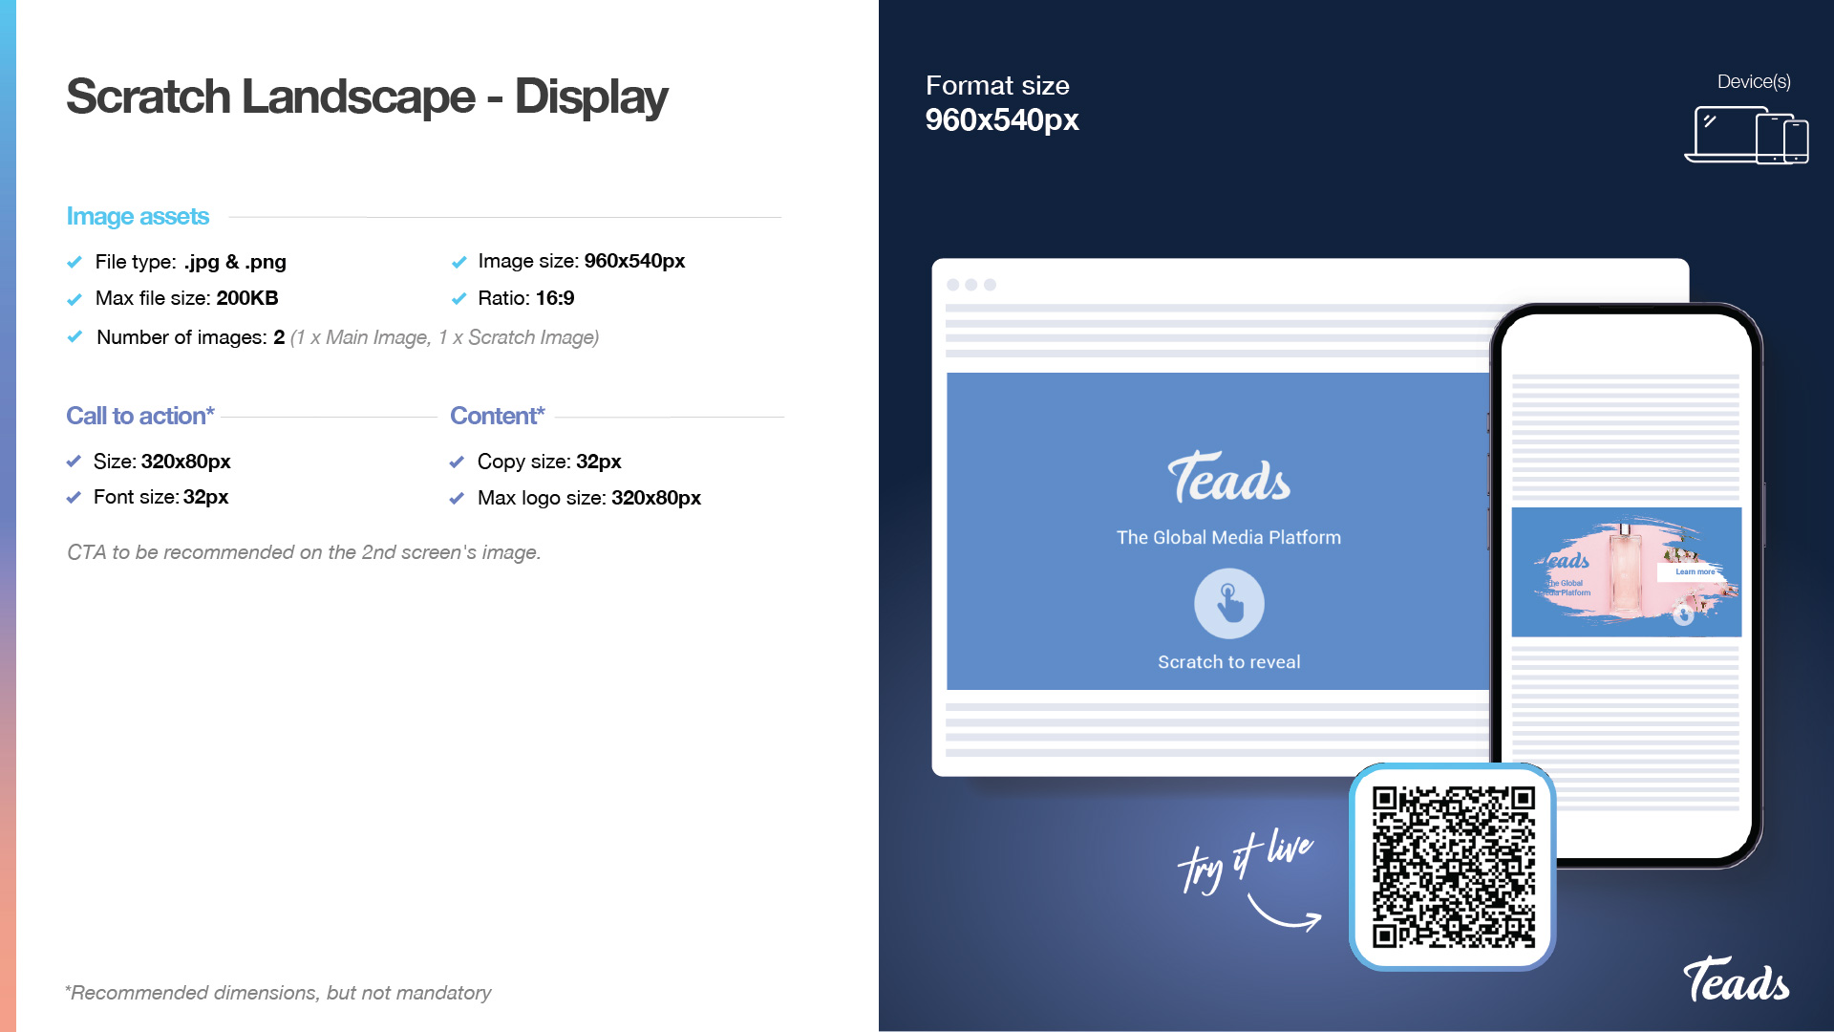Click the Image assets heading

(138, 217)
